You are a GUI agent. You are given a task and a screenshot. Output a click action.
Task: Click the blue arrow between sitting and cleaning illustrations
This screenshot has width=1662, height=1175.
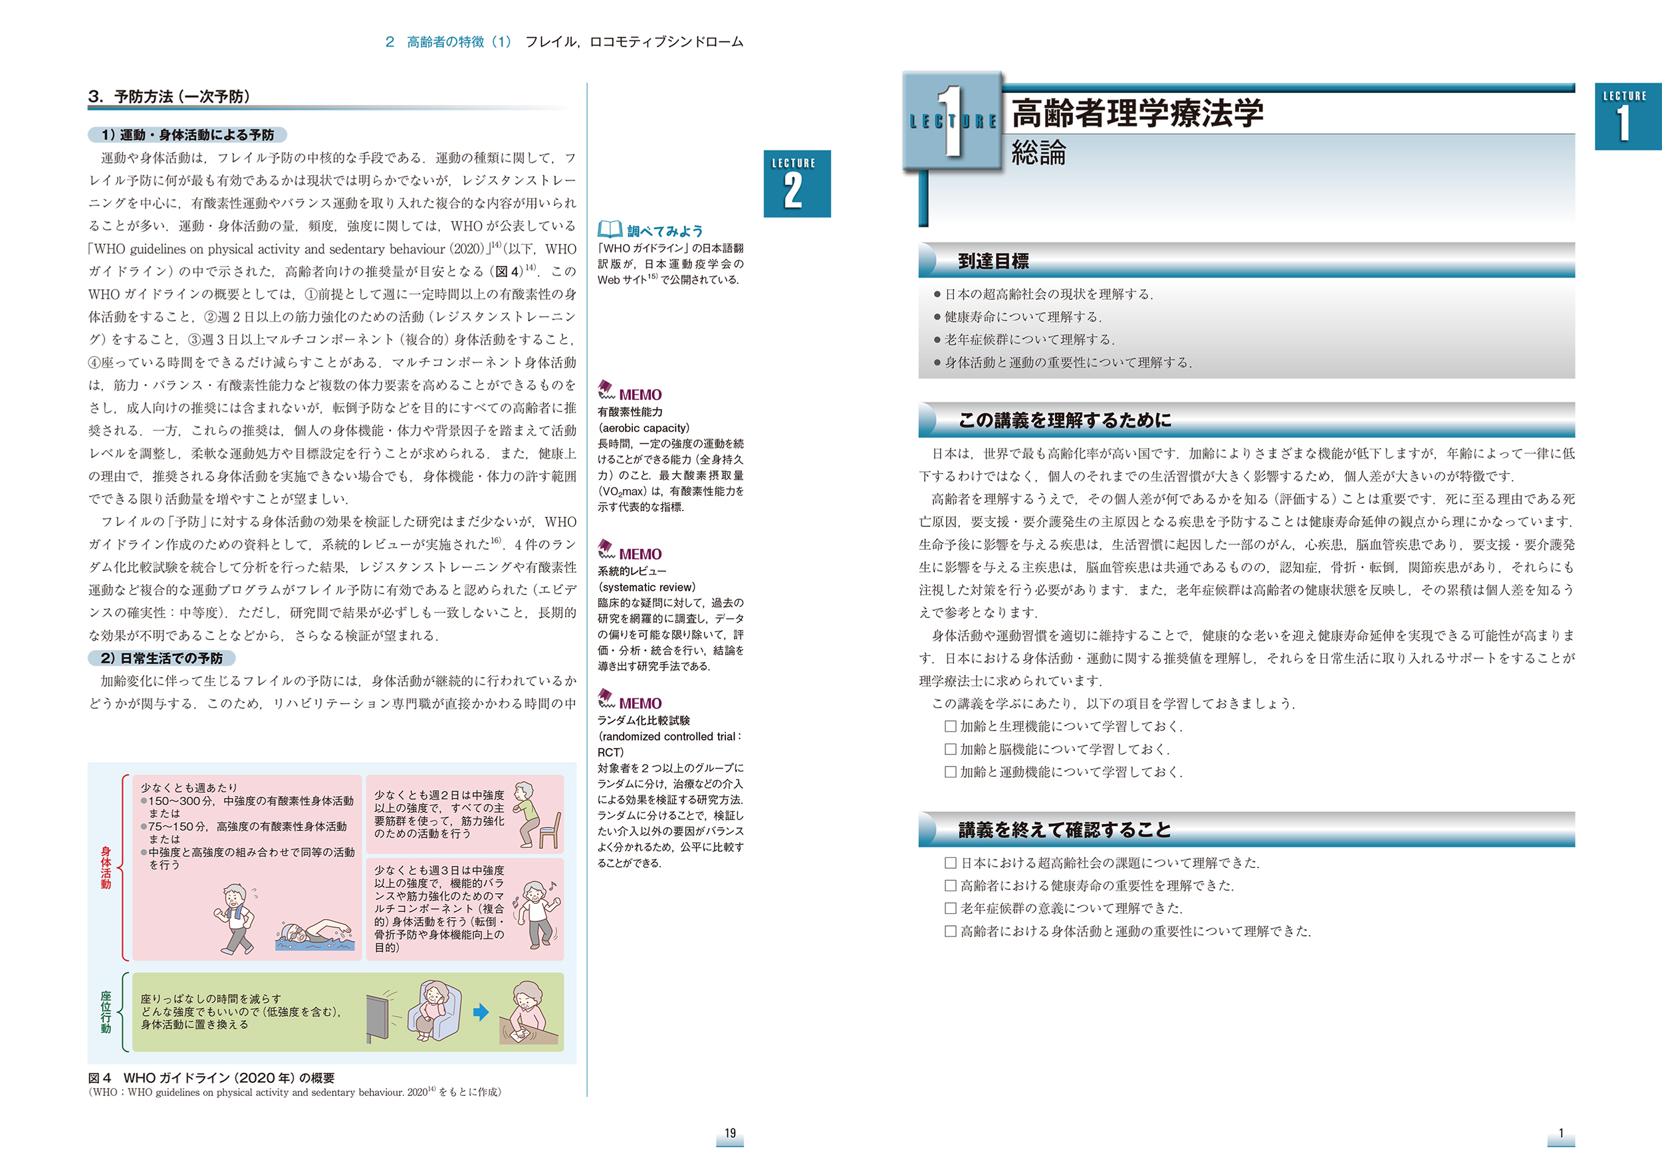481,1012
